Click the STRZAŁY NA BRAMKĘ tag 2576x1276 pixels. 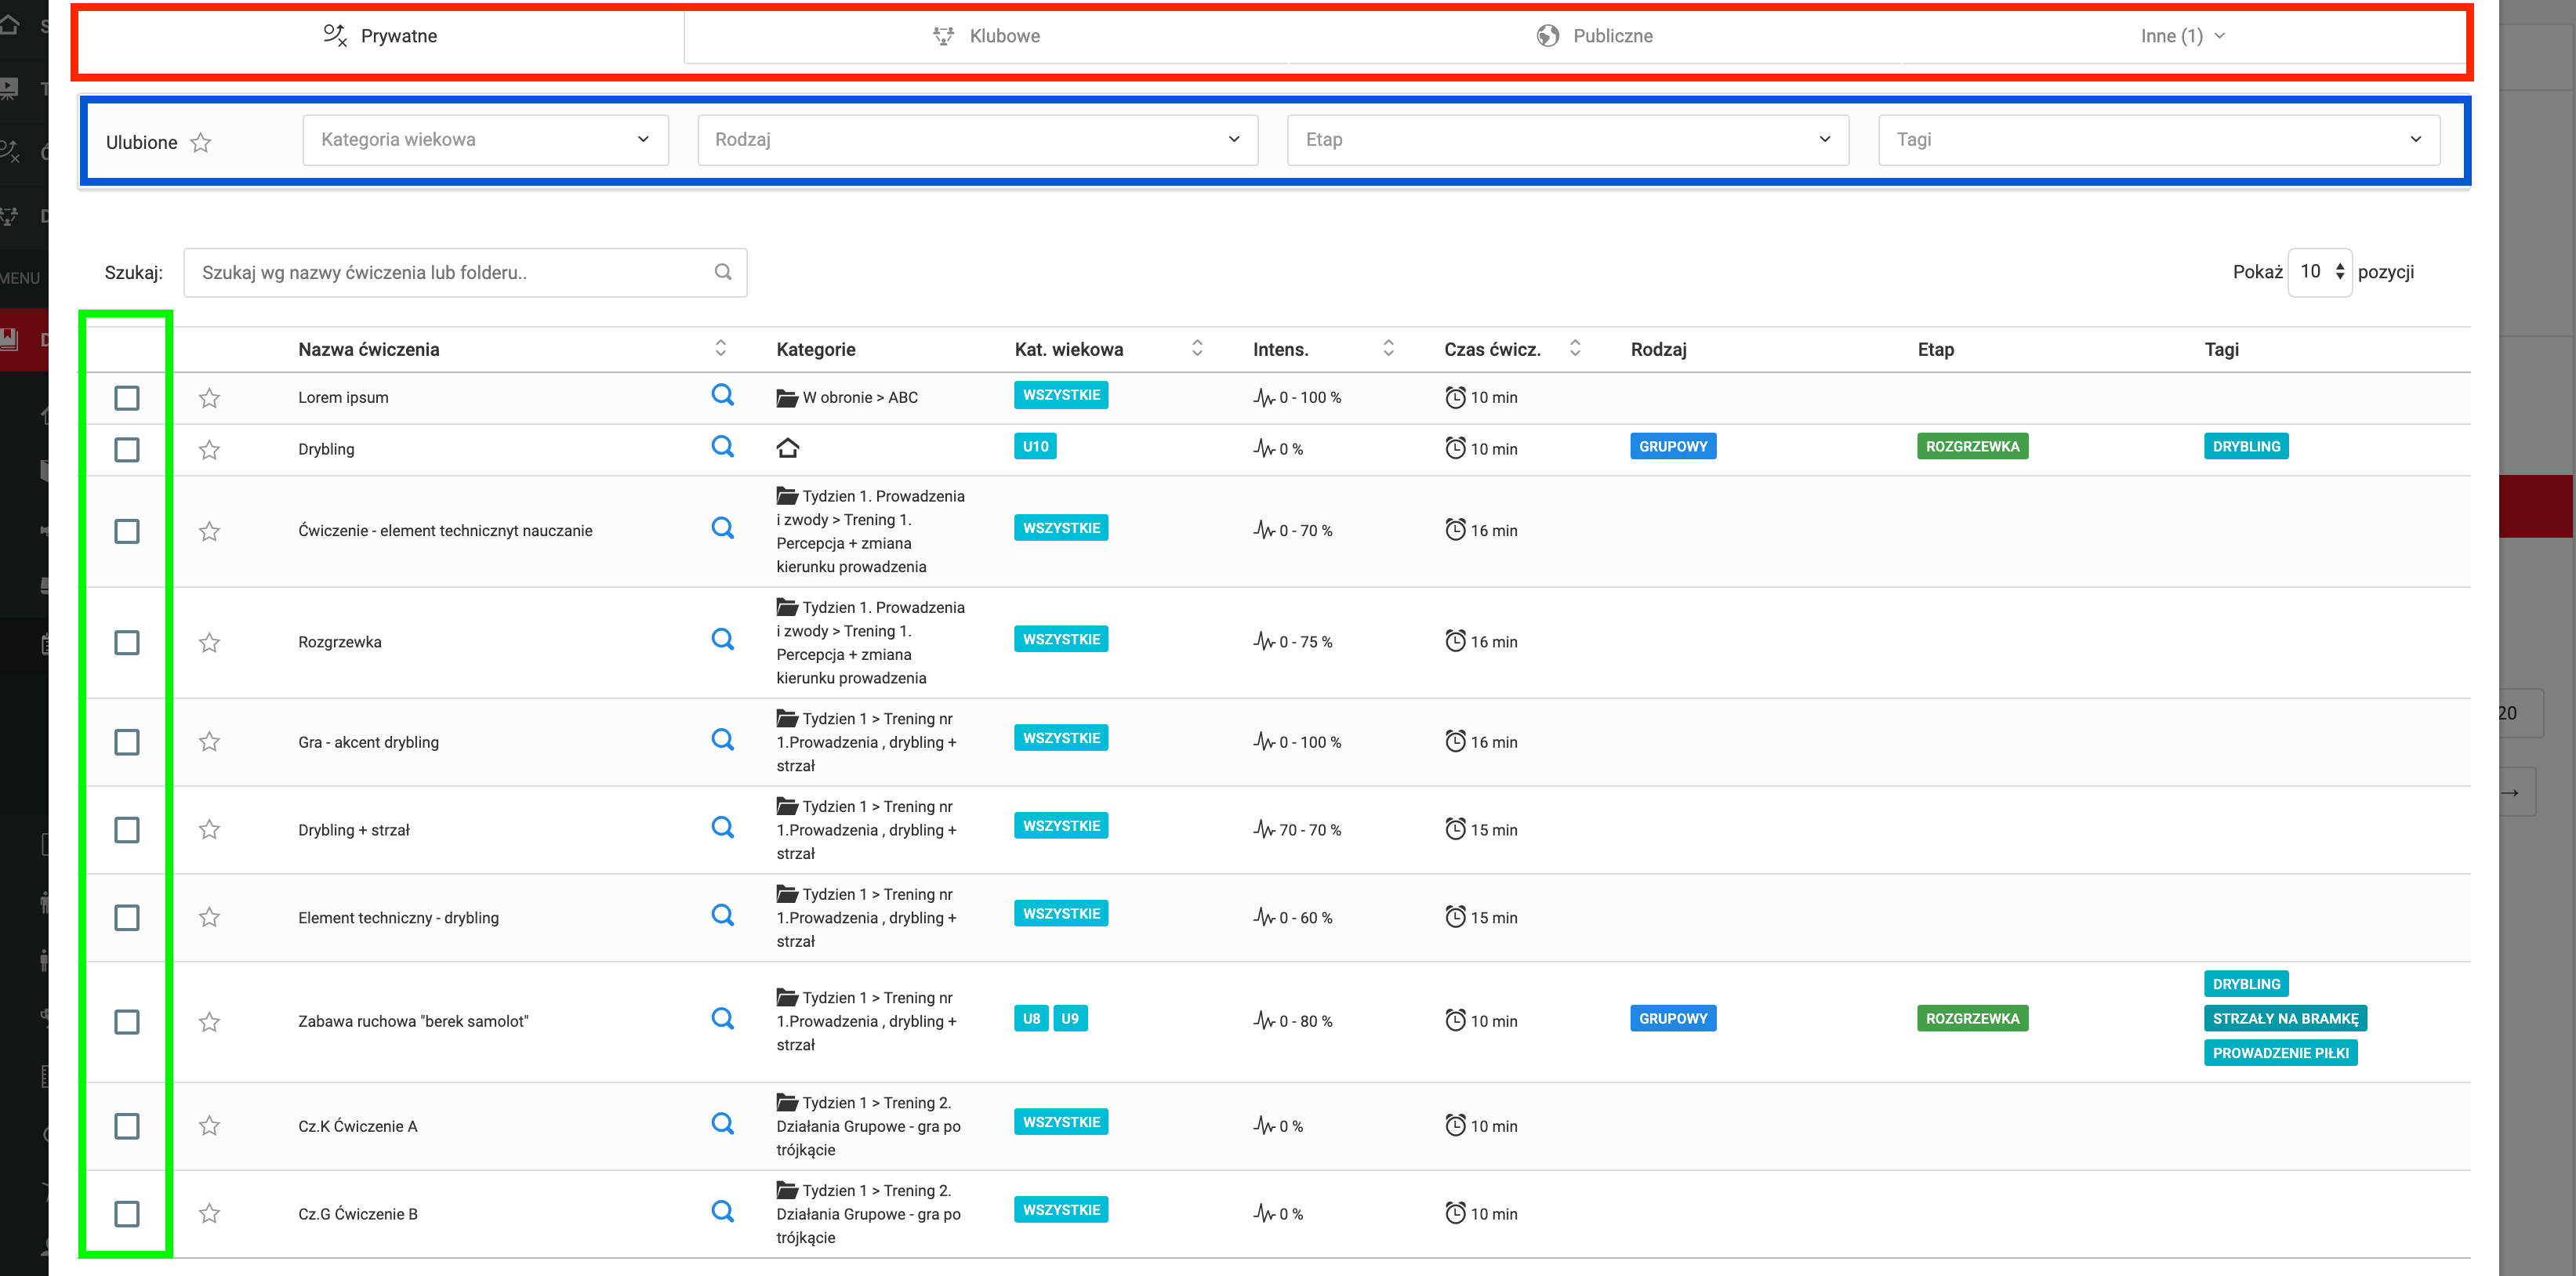[2284, 1018]
